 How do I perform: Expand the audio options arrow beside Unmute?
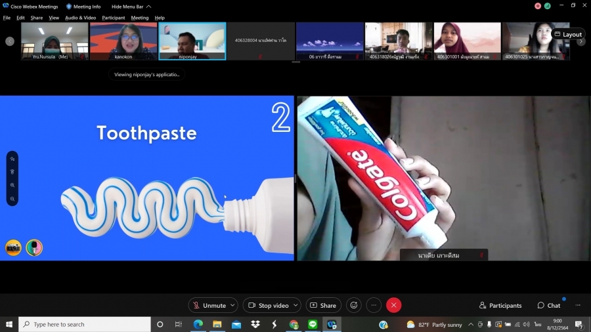click(232, 305)
